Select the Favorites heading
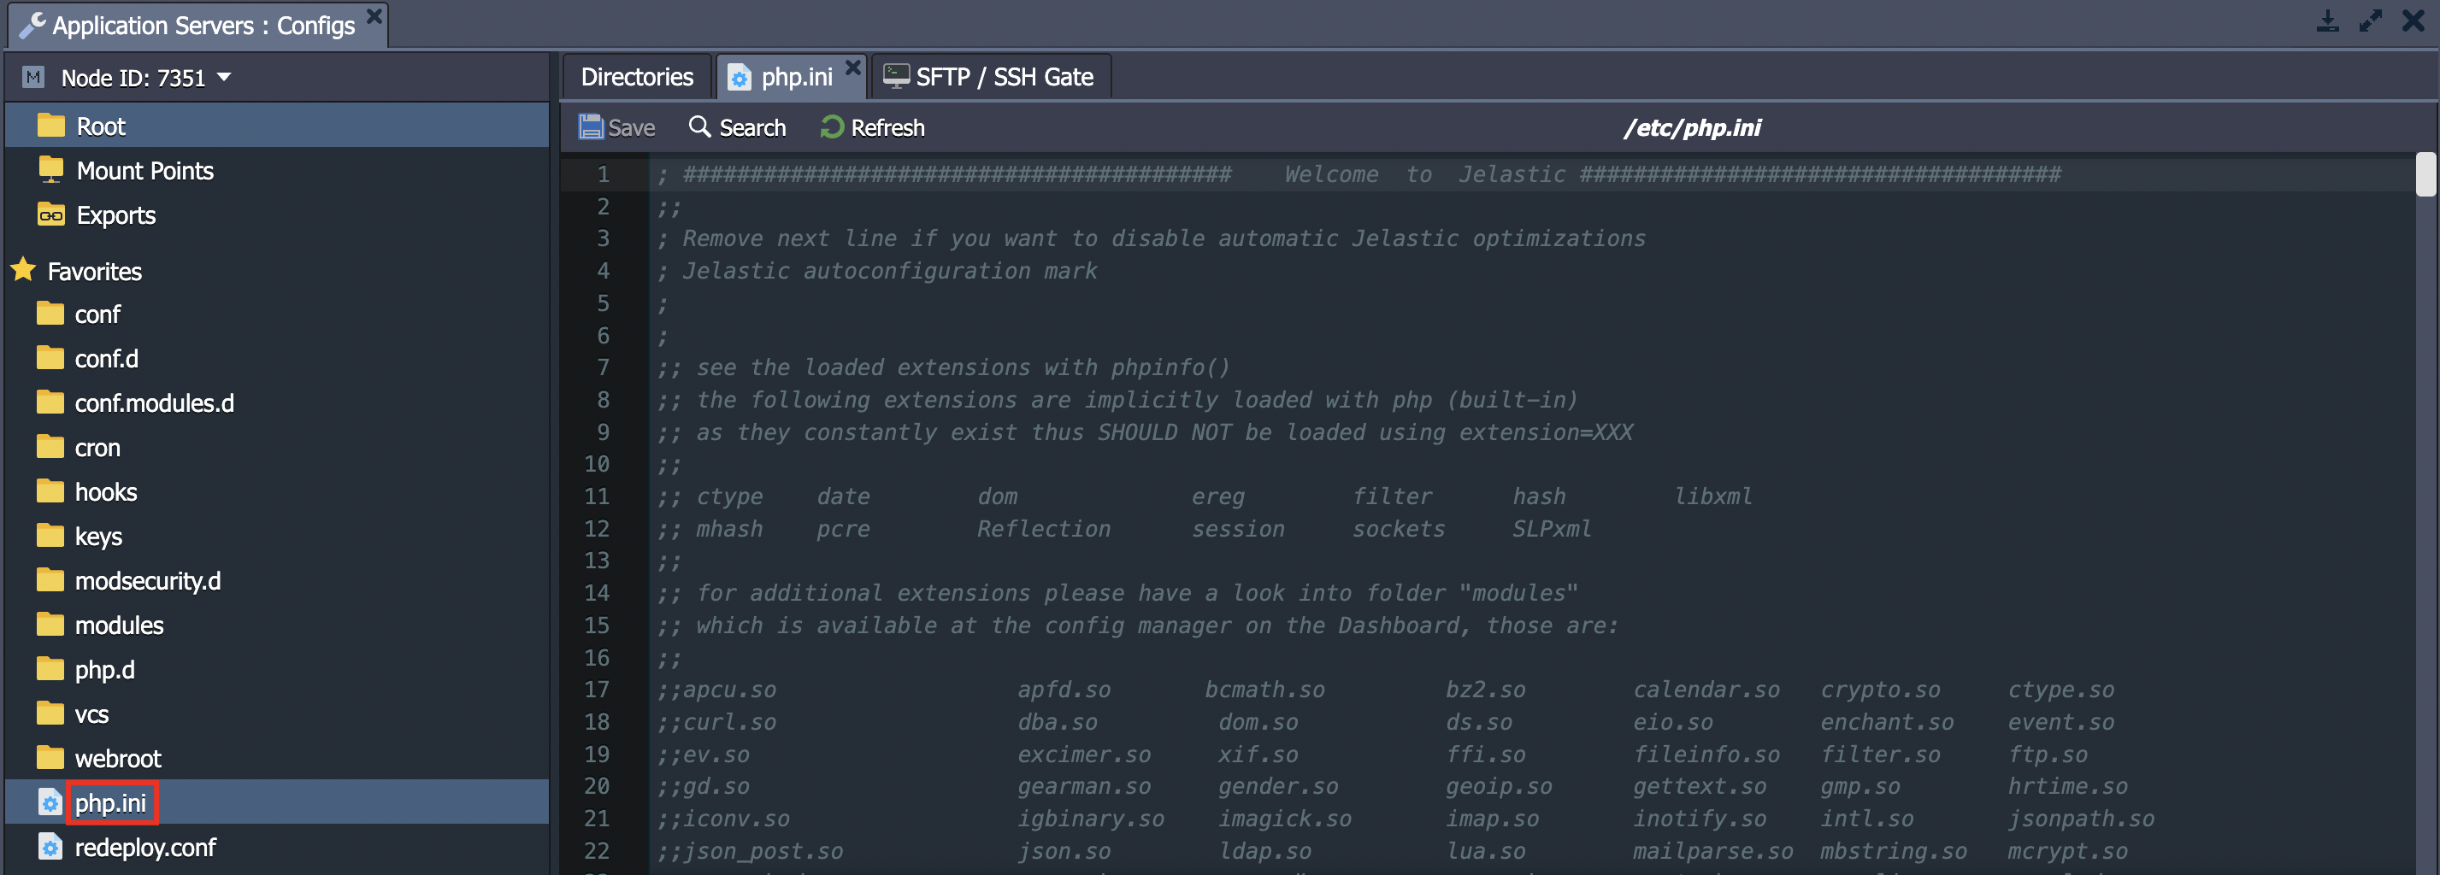 pos(95,272)
